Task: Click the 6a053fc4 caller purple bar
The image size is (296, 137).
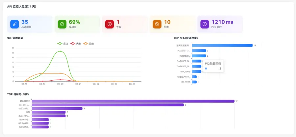Action: coord(40,127)
